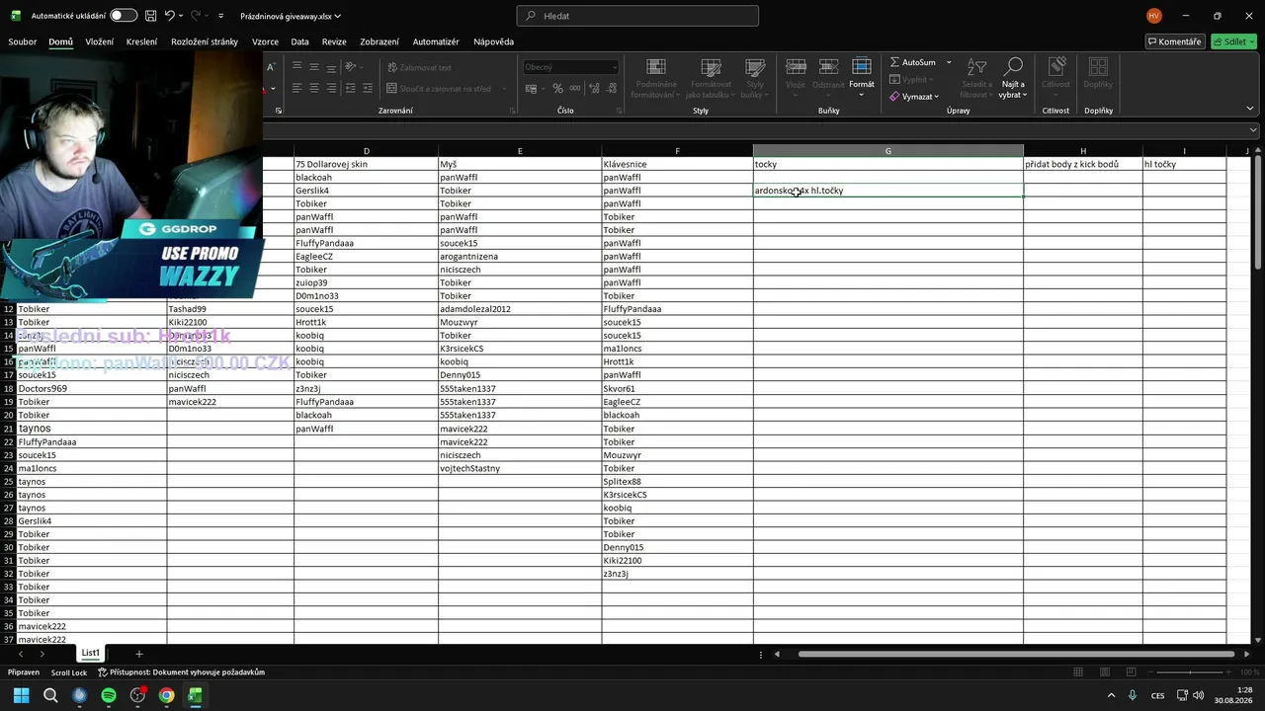Click the increase indent icon

coord(370,88)
